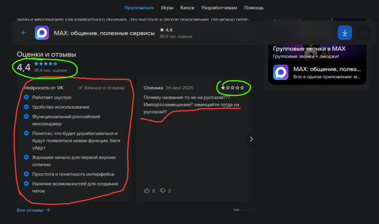Click plus icon beside Понятно, что будет дорабатываться
This screenshot has width=379, height=224.
(x=26, y=133)
